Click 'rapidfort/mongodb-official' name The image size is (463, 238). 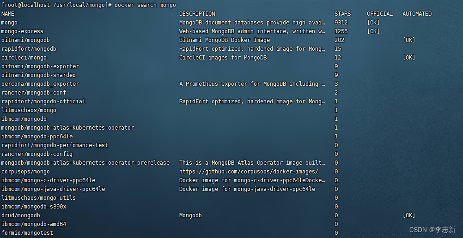(43, 101)
